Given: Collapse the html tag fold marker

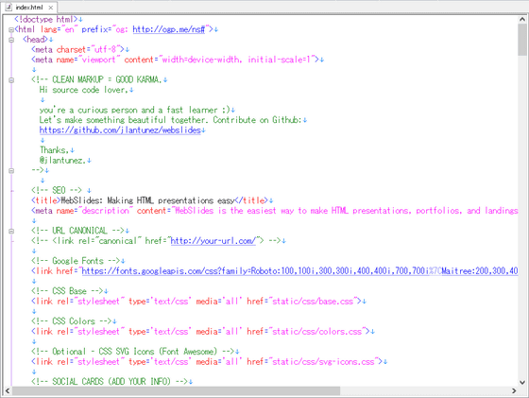Looking at the screenshot, I should tap(11, 30).
